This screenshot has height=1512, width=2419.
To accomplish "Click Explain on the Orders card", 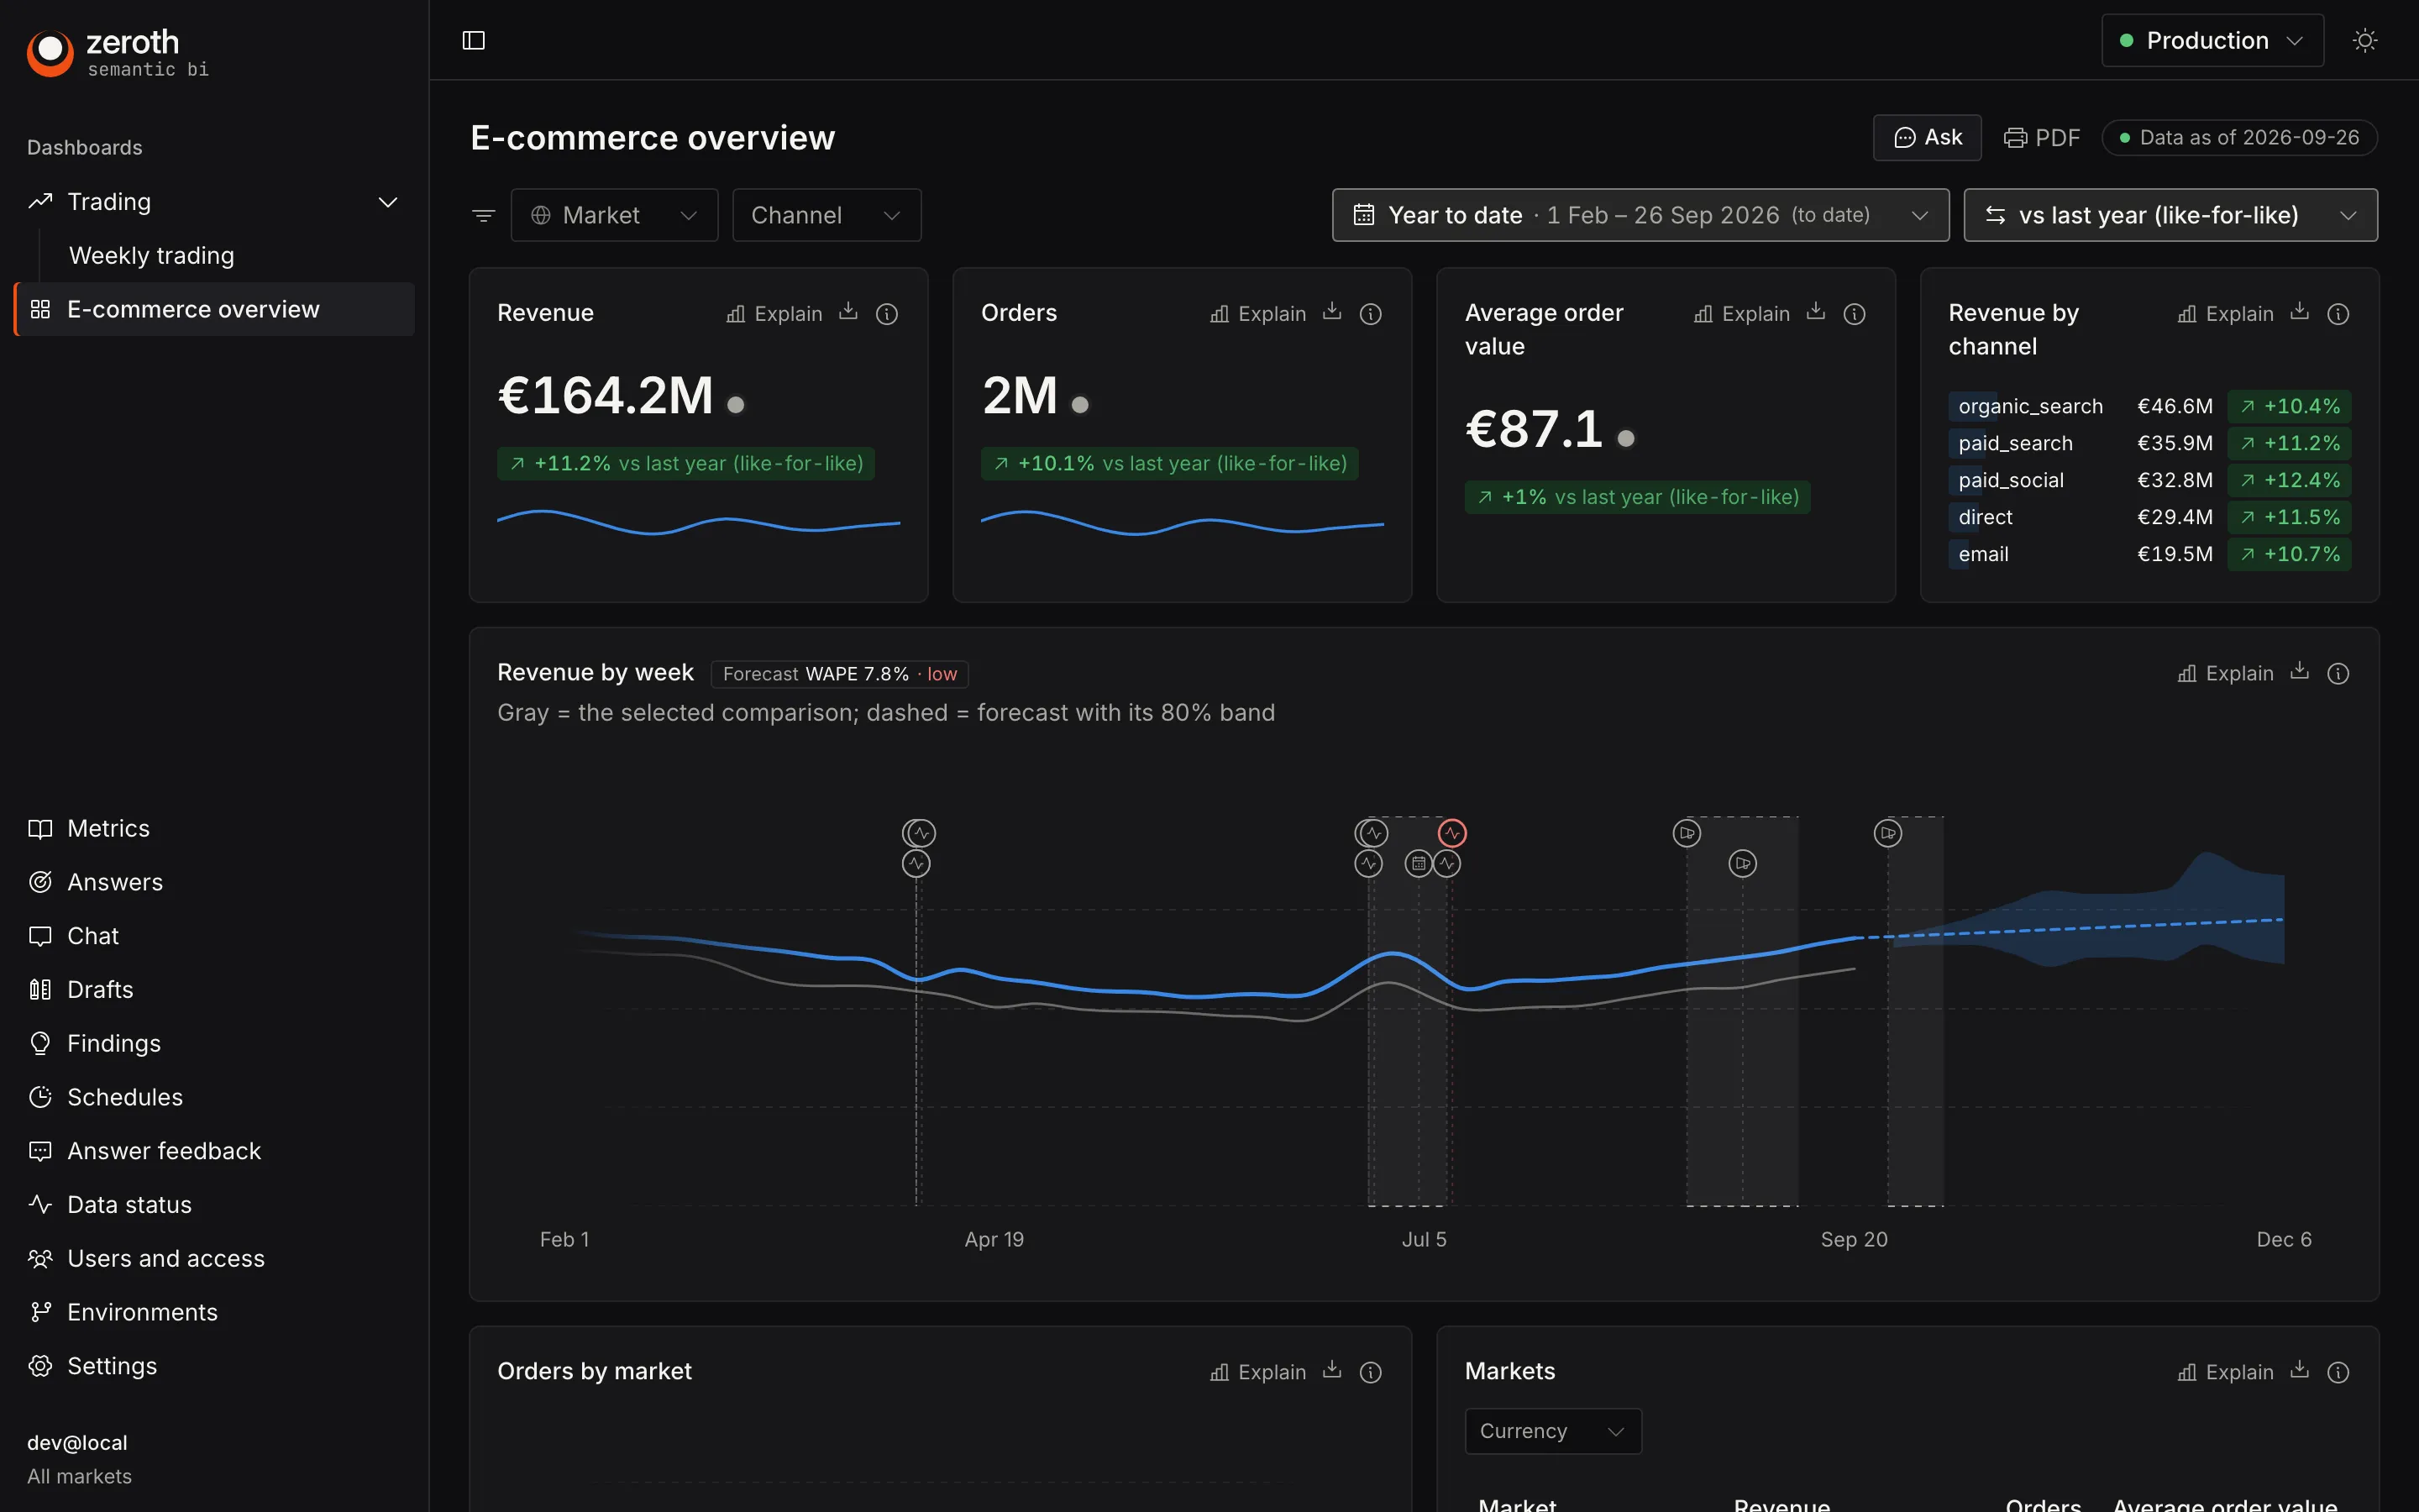I will pos(1257,314).
